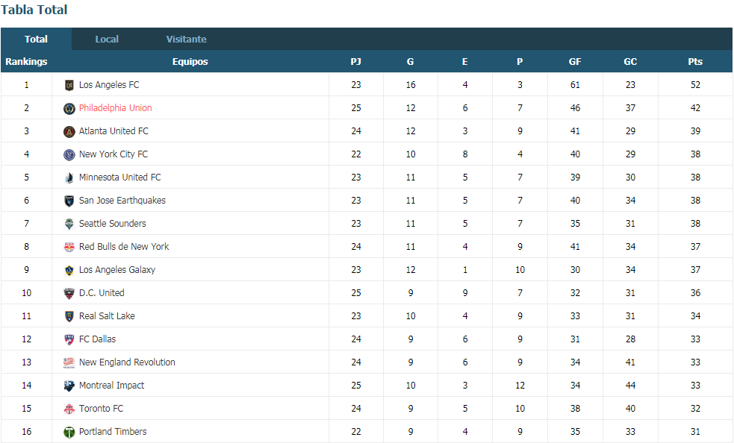
Task: Click the D.C. United team logo
Action: tap(69, 293)
